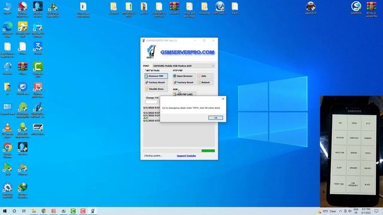This screenshot has height=215, width=383.
Task: Click the Change CSC input field
Action: click(151, 102)
